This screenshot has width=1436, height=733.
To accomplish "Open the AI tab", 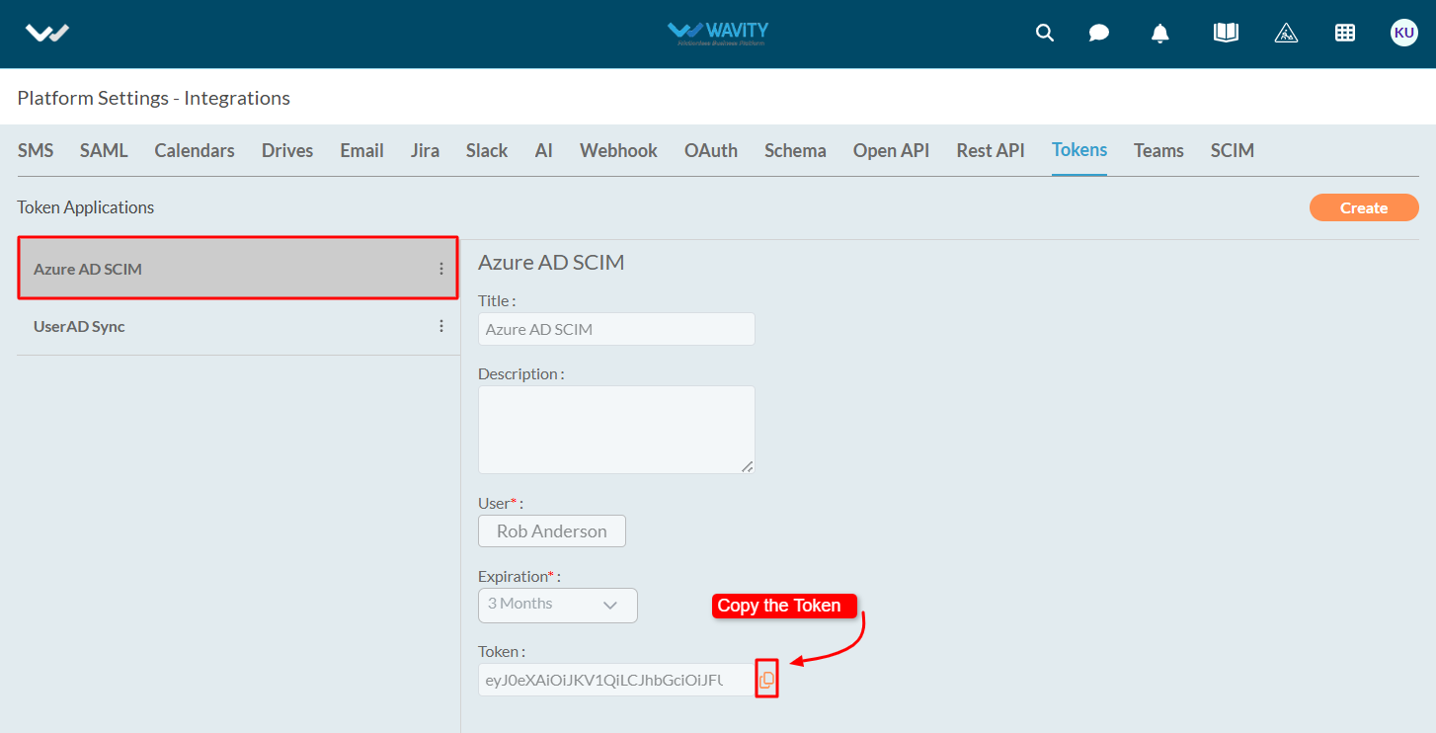I will click(x=544, y=150).
